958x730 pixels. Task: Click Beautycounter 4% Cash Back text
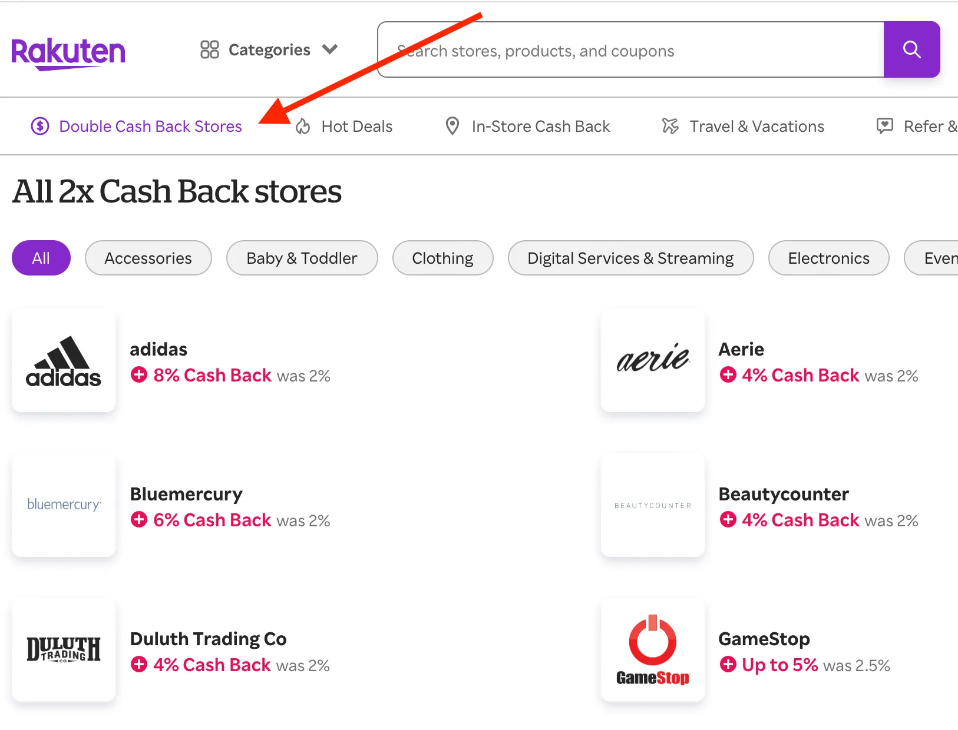(x=801, y=520)
